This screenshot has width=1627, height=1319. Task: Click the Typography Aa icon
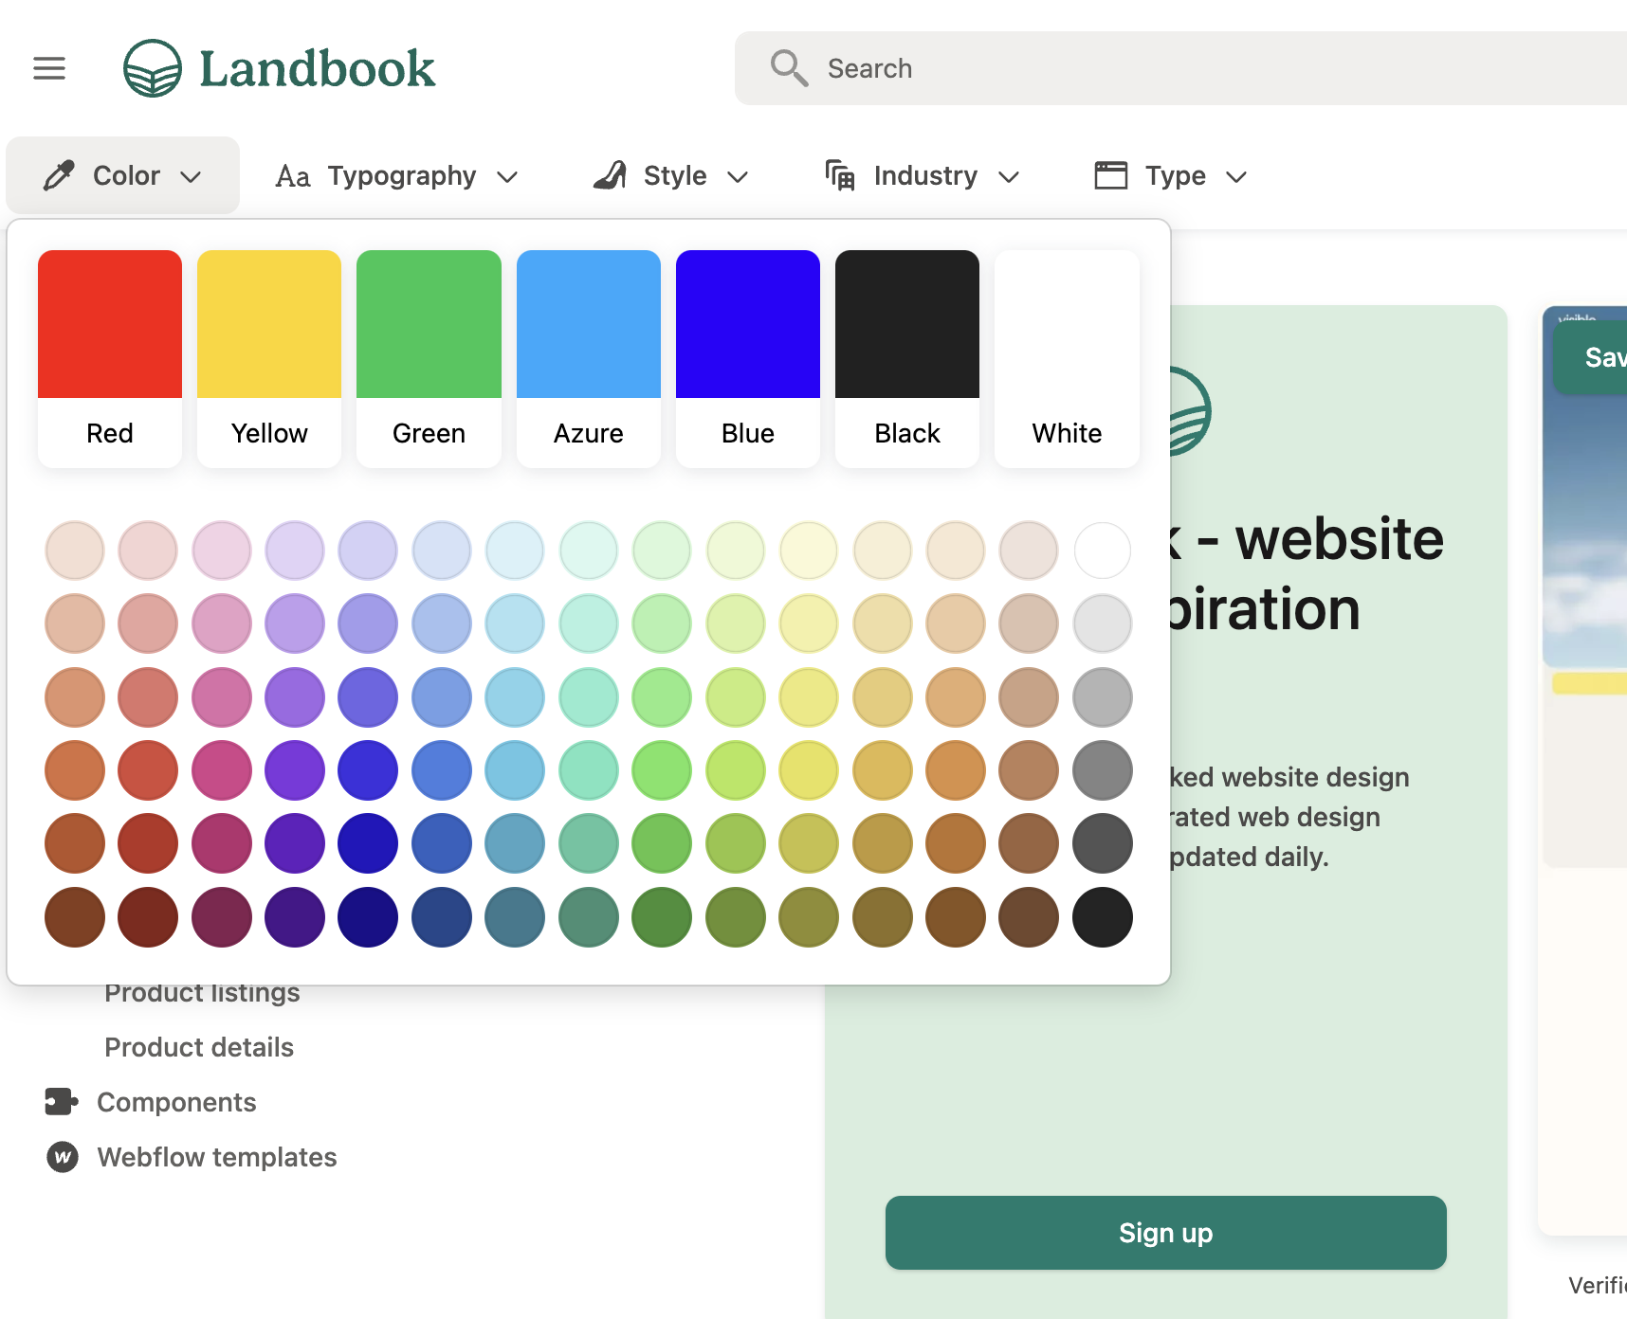pyautogui.click(x=293, y=176)
